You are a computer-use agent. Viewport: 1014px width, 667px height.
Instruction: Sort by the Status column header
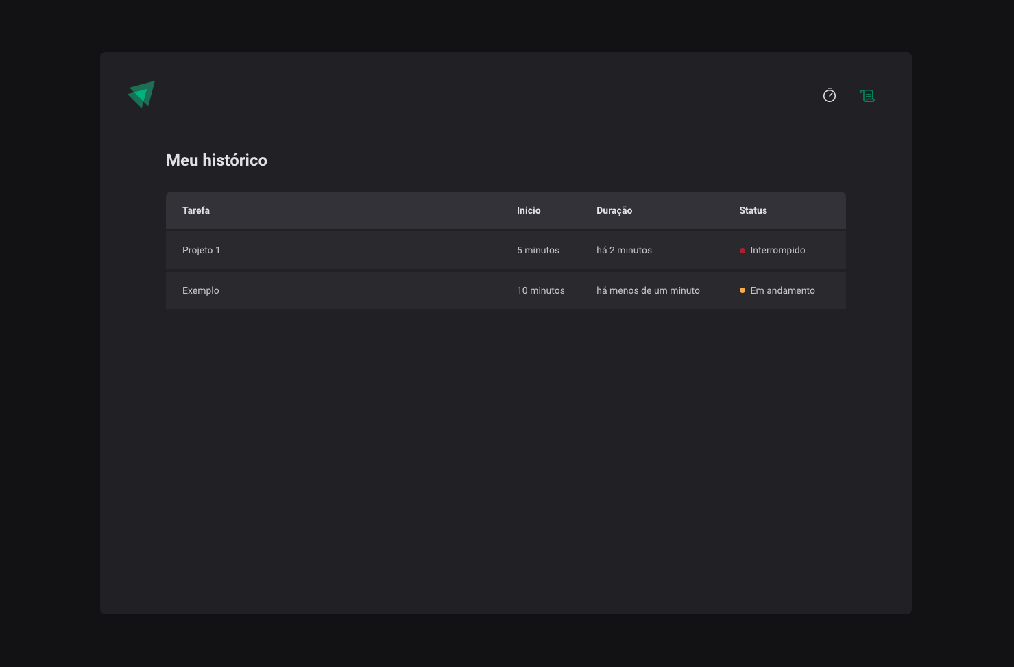(753, 210)
